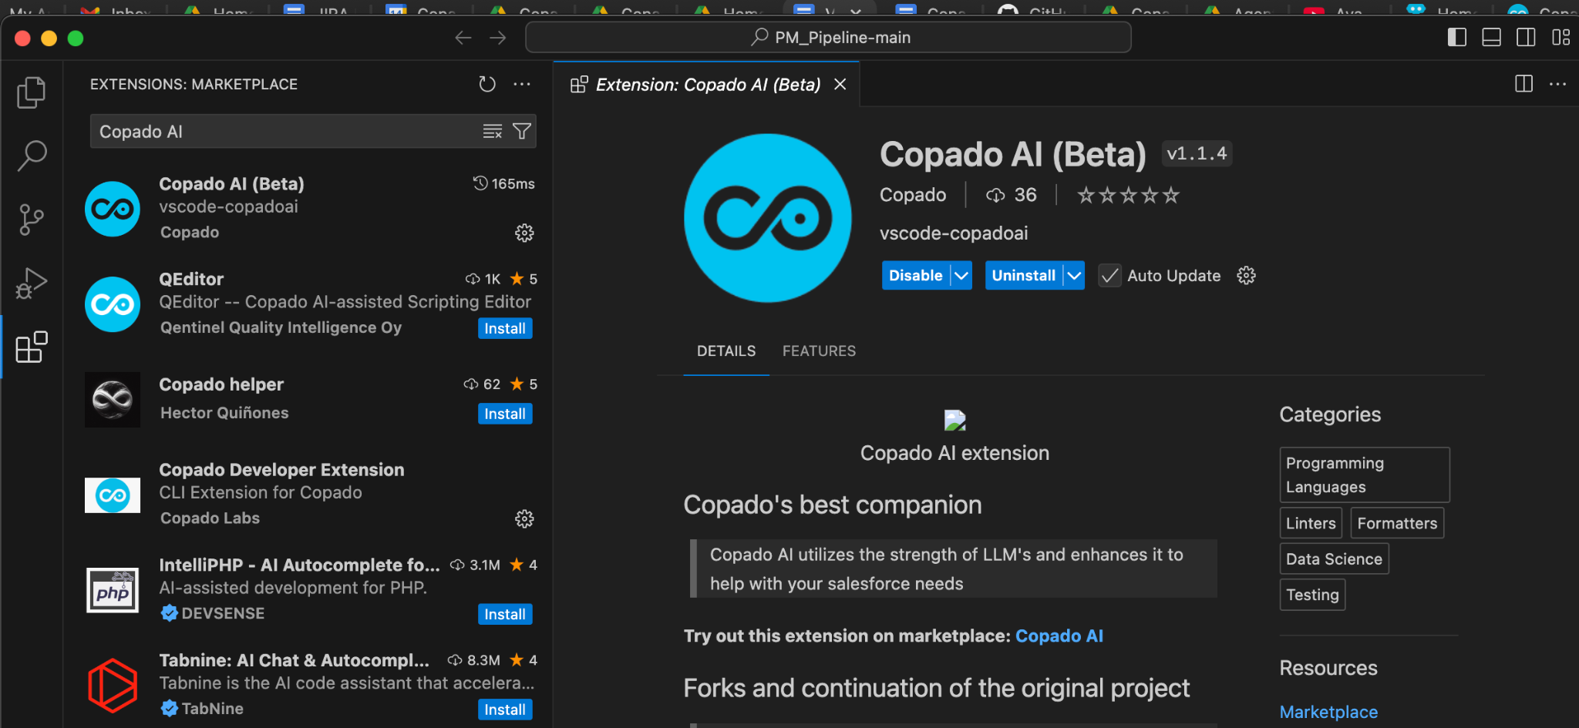Expand the Disable button dropdown arrow

click(x=961, y=276)
